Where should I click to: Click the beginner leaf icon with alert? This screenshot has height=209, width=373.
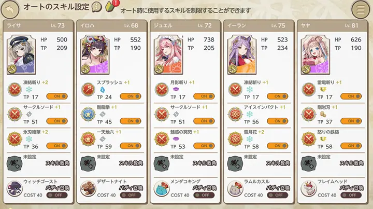point(111,6)
